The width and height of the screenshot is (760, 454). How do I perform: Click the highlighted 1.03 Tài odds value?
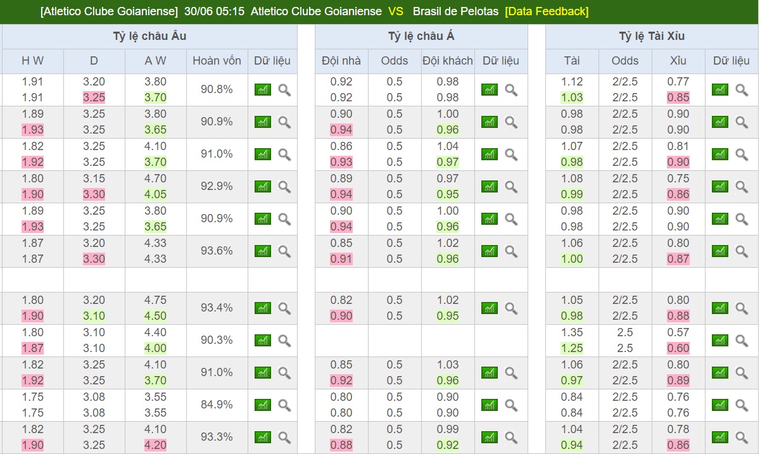(572, 98)
